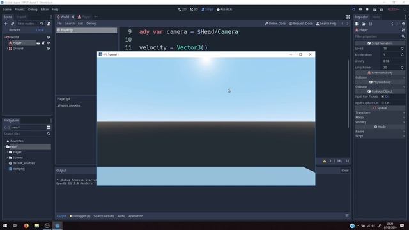
Task: Click Search files magnifier icon
Action: pyautogui.click(x=49, y=134)
